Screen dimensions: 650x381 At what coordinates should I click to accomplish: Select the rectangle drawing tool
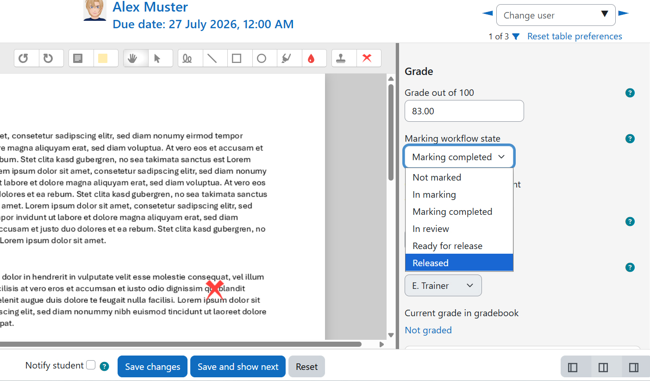(x=240, y=58)
